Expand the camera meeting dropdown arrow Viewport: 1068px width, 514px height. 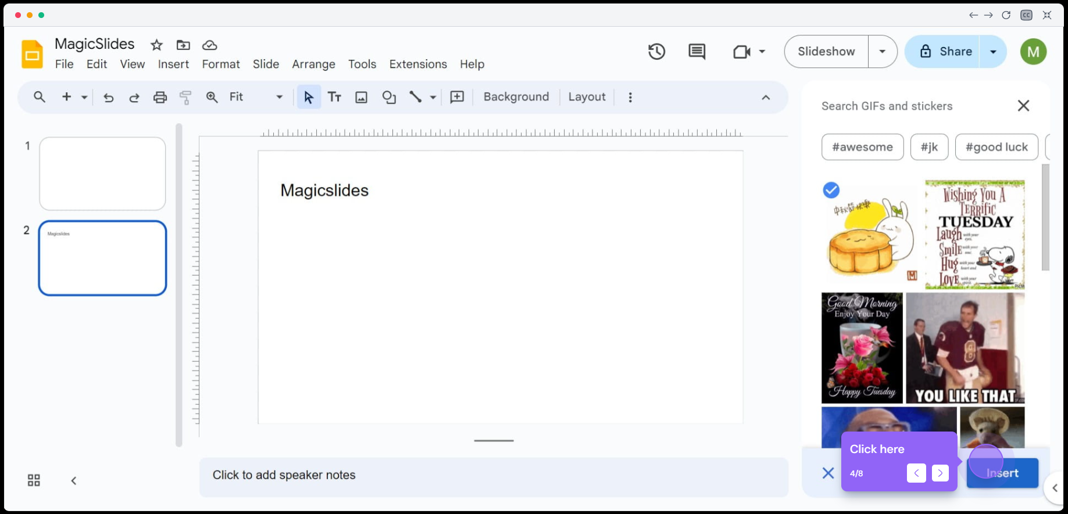tap(762, 52)
